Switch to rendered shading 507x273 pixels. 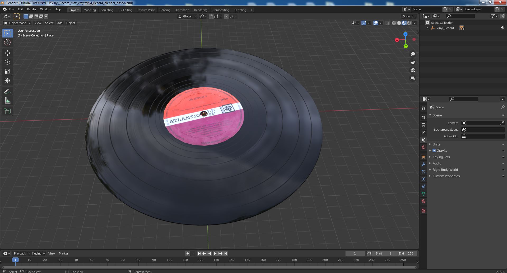tap(409, 23)
